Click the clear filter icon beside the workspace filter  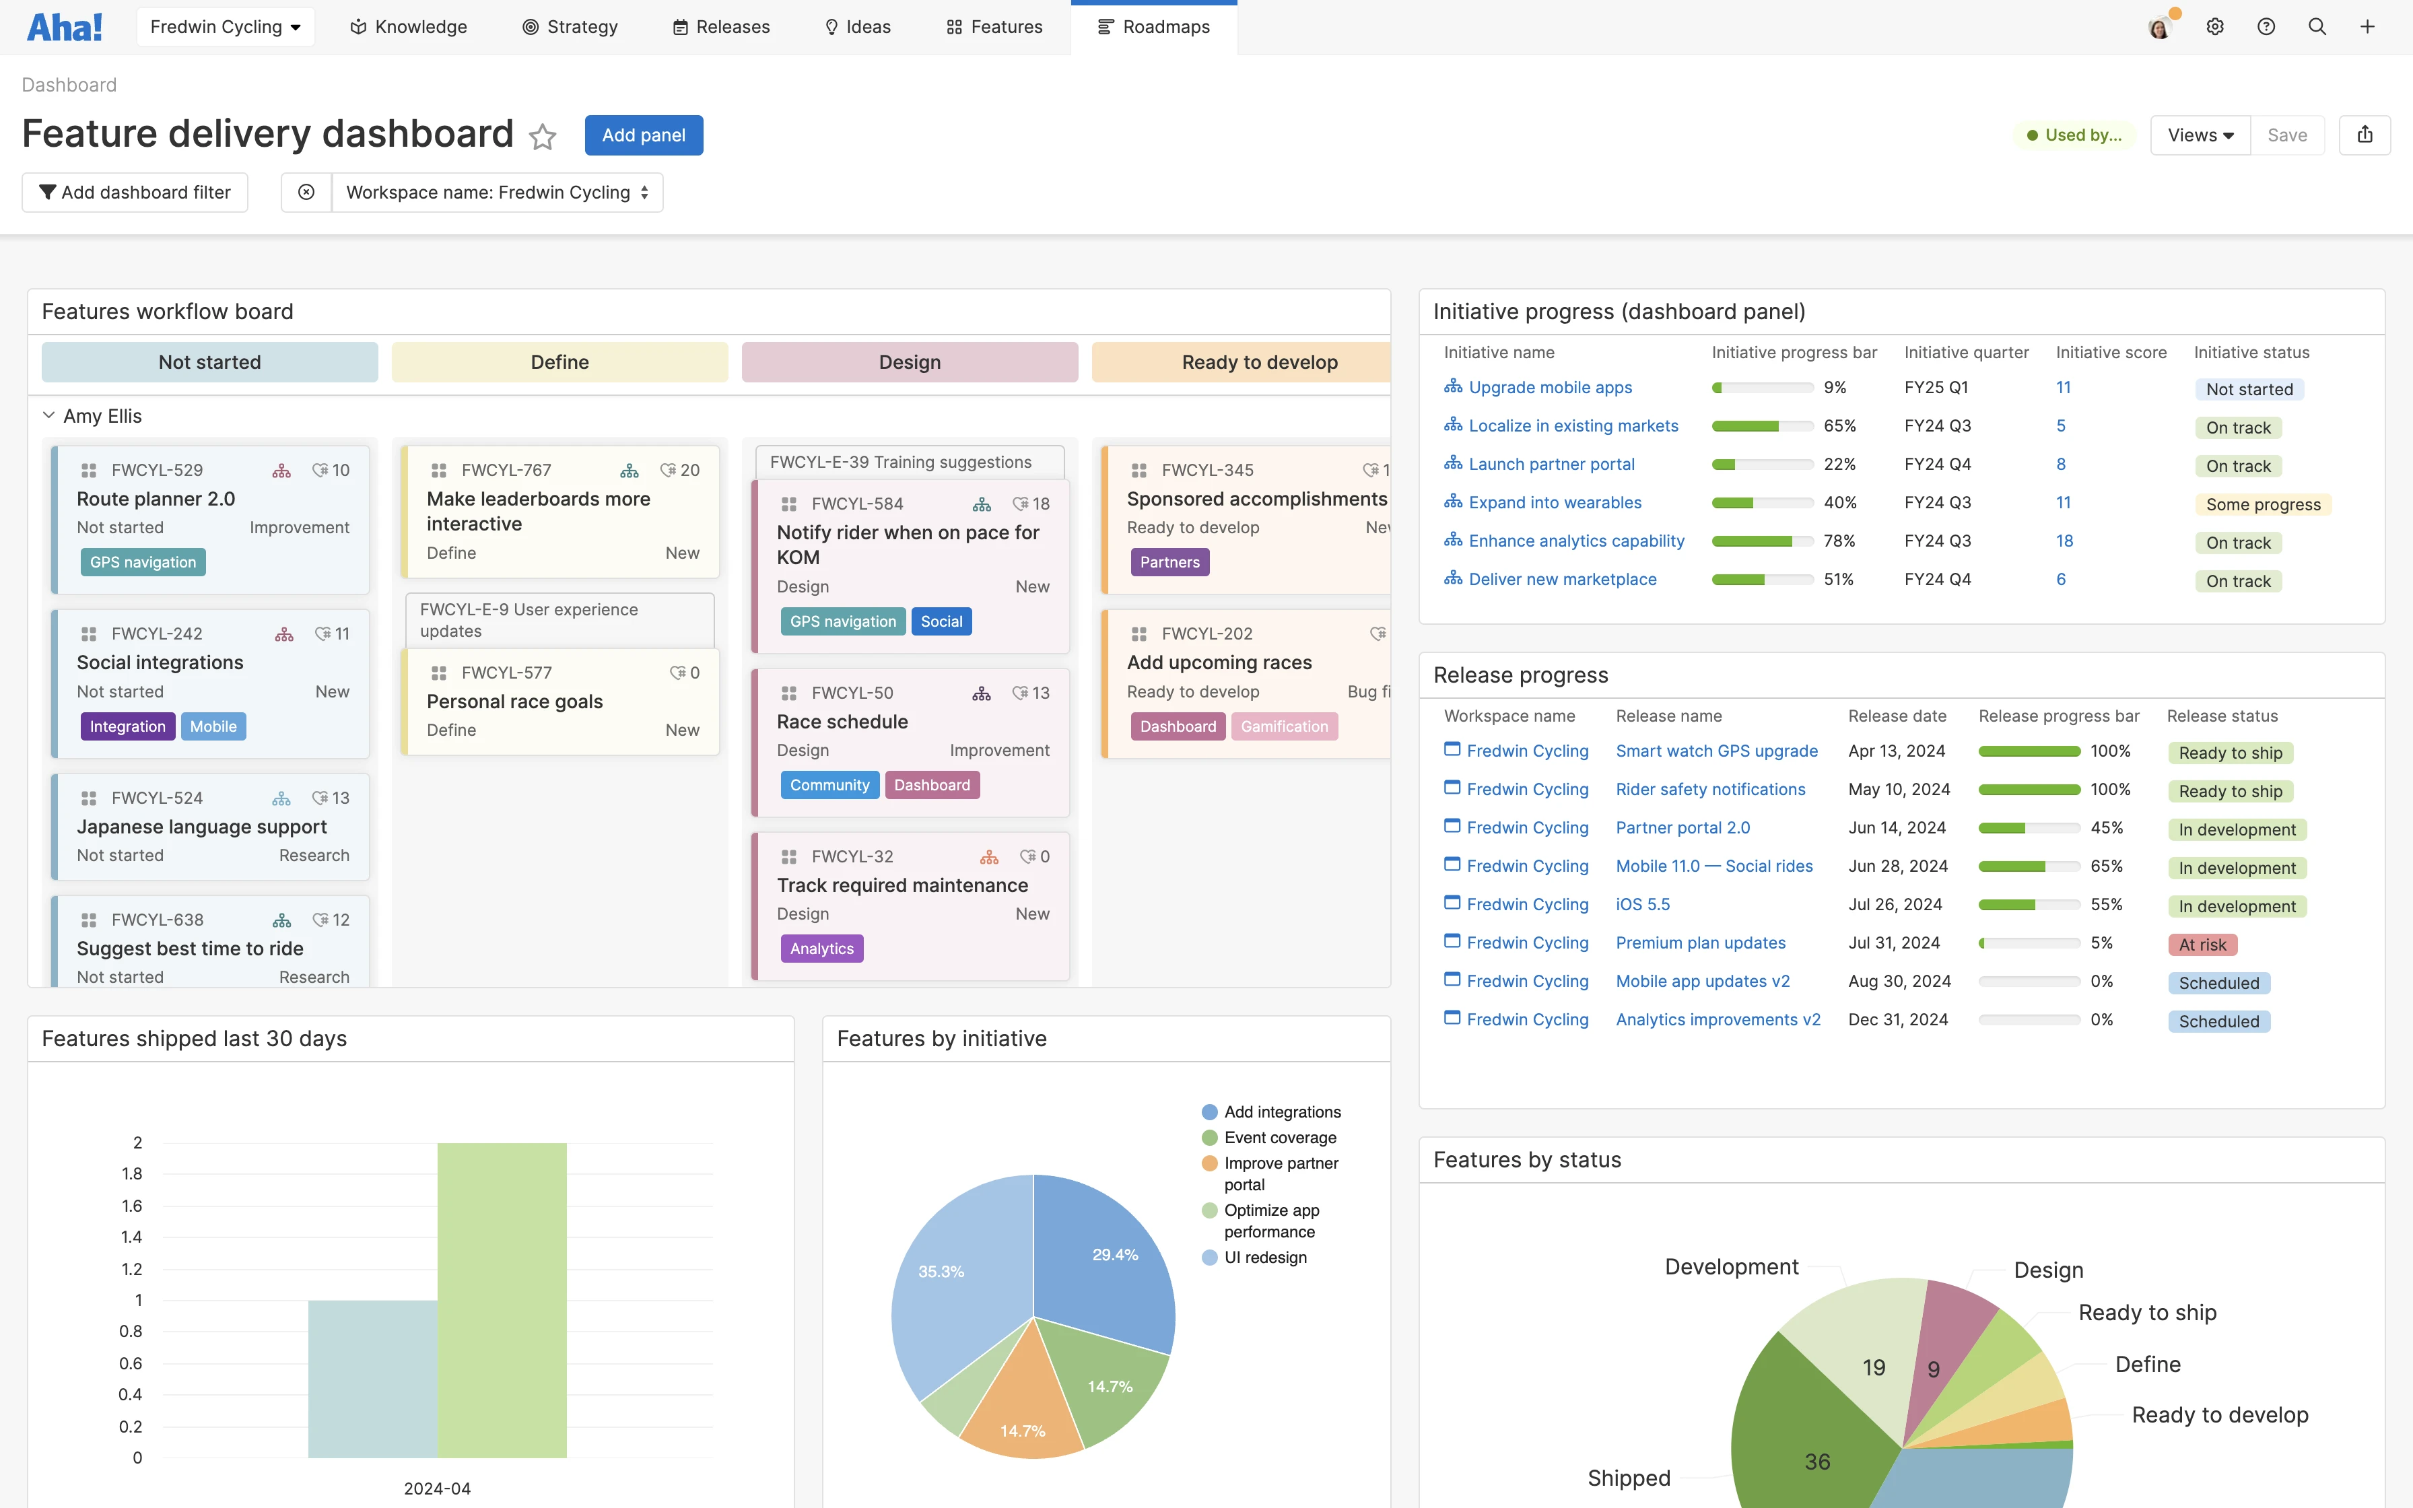(305, 191)
